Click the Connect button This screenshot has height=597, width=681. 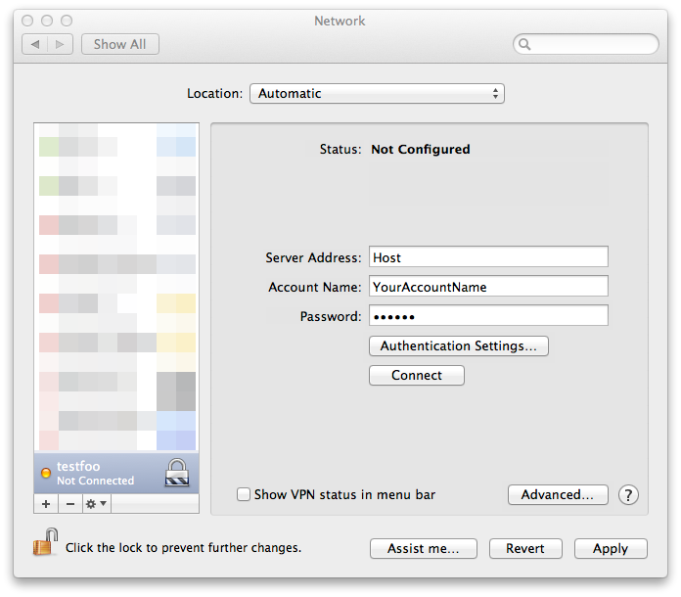[x=417, y=375]
